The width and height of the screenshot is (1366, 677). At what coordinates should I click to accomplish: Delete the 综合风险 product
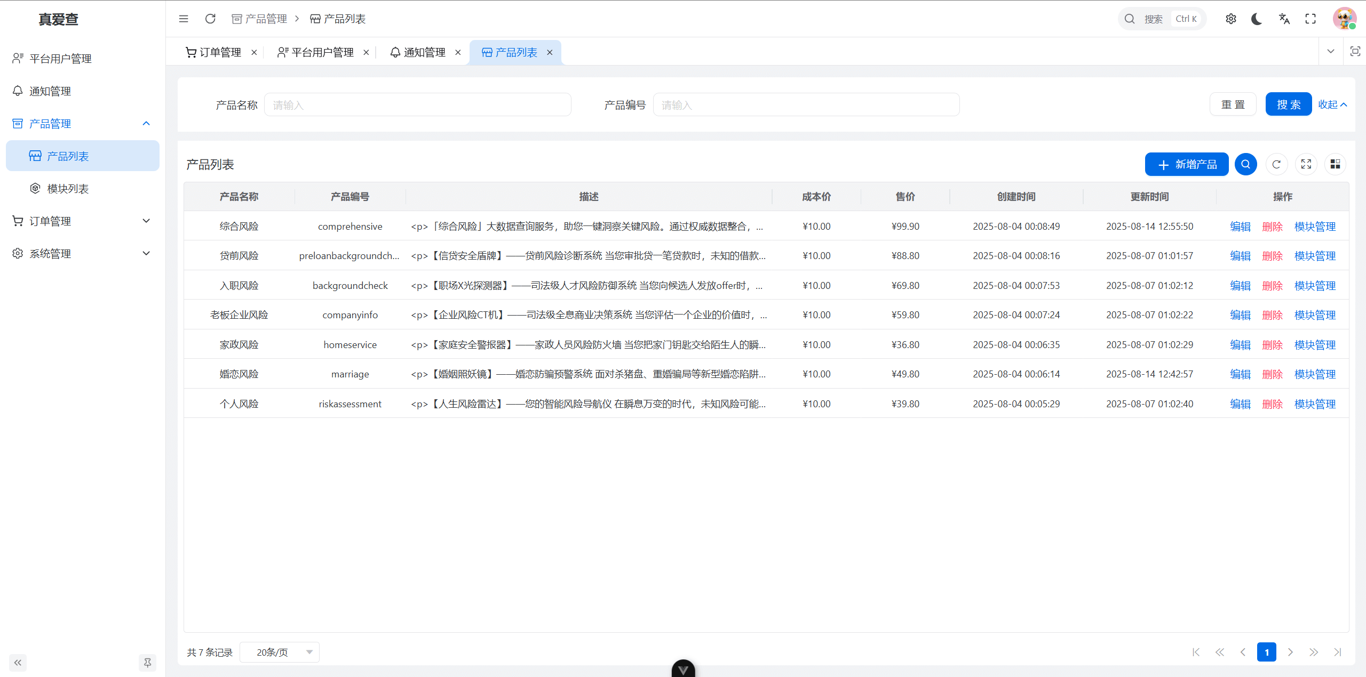[x=1272, y=227]
